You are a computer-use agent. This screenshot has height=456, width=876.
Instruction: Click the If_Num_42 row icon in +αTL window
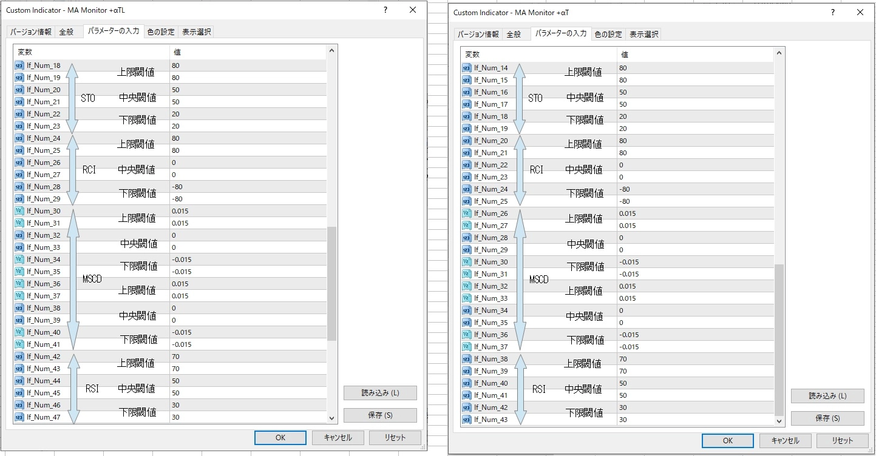19,357
